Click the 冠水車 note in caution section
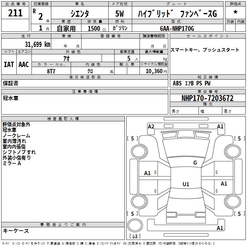The width and height of the screenshot is (247, 247). (10, 98)
